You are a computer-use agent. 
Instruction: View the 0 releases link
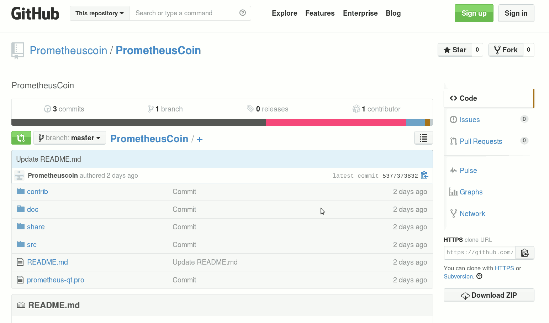268,109
